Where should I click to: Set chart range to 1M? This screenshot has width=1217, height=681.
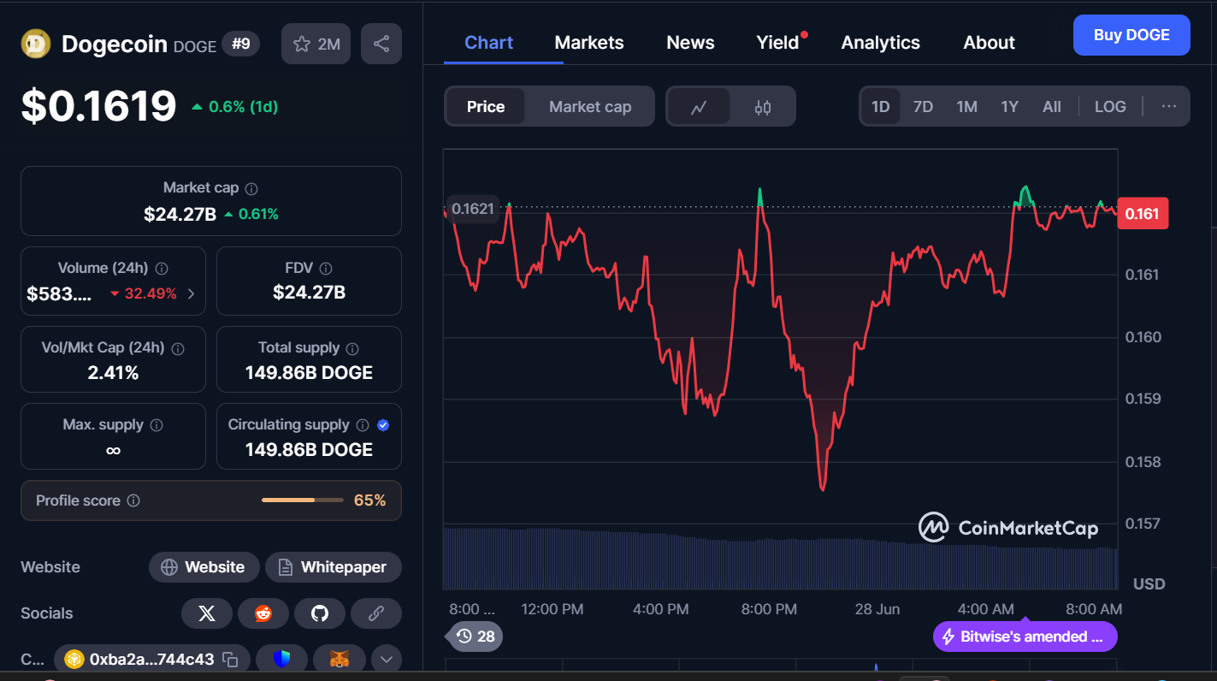[966, 107]
